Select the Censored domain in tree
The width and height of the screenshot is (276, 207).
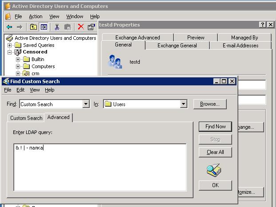(35, 52)
